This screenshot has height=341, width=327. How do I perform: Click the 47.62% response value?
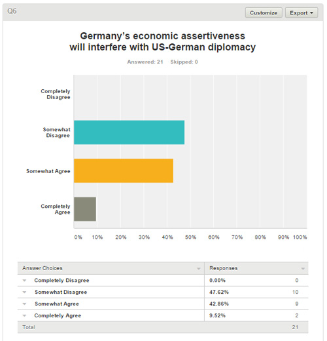pos(219,292)
